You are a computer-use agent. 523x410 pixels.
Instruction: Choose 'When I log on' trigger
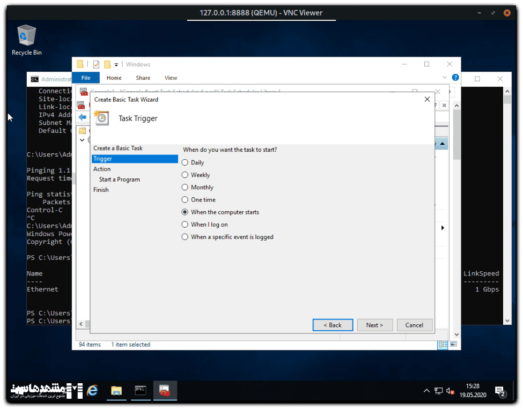[x=185, y=225]
